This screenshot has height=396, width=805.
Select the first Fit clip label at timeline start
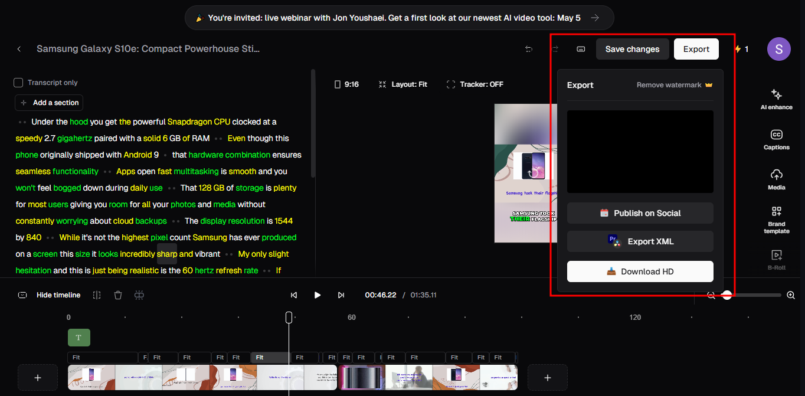103,358
